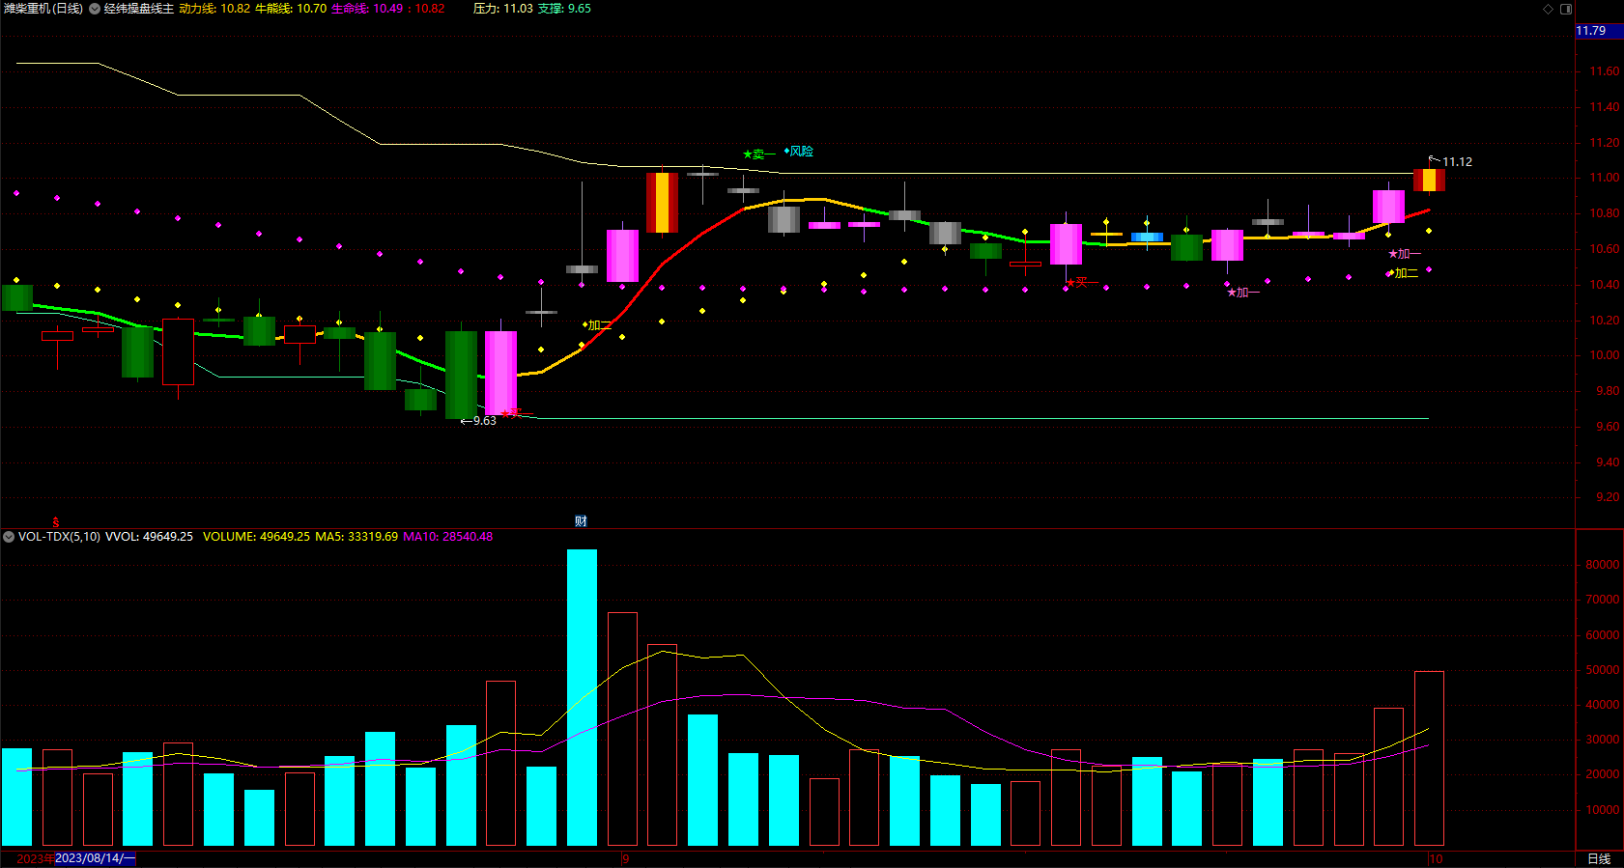Click the red-yellow candlestick near 11.00 on right

point(1429,181)
